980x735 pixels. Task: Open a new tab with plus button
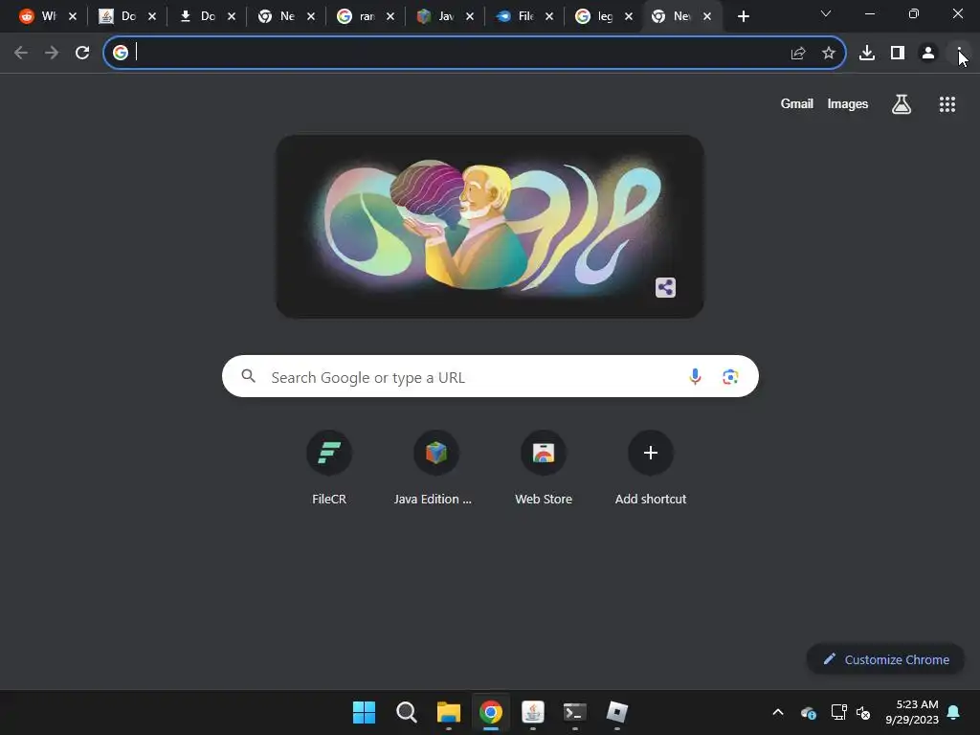point(743,16)
